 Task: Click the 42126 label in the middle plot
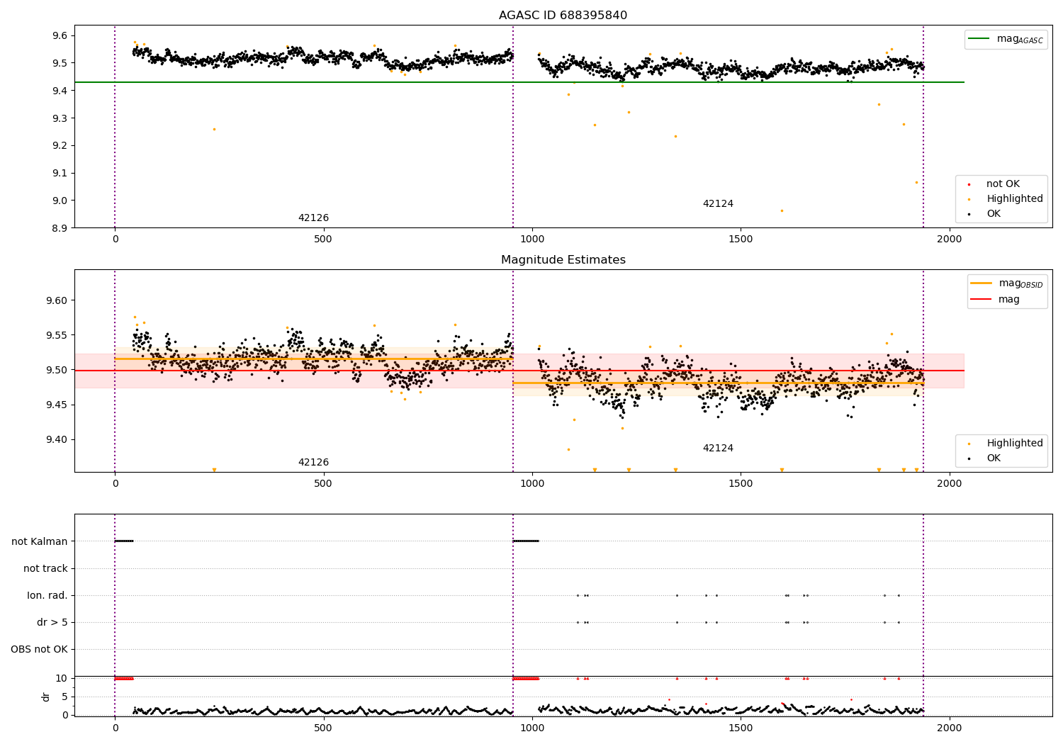pos(313,463)
